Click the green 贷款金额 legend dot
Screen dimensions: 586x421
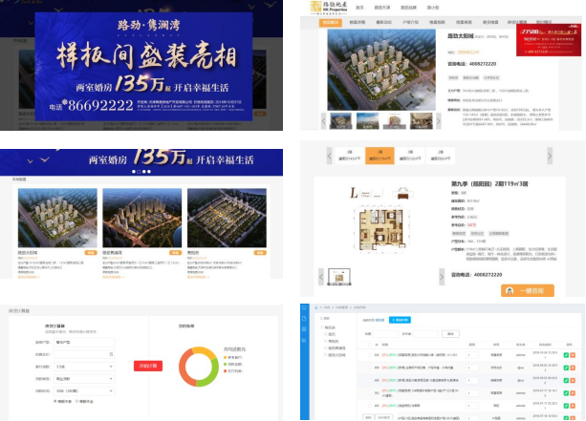(x=225, y=365)
